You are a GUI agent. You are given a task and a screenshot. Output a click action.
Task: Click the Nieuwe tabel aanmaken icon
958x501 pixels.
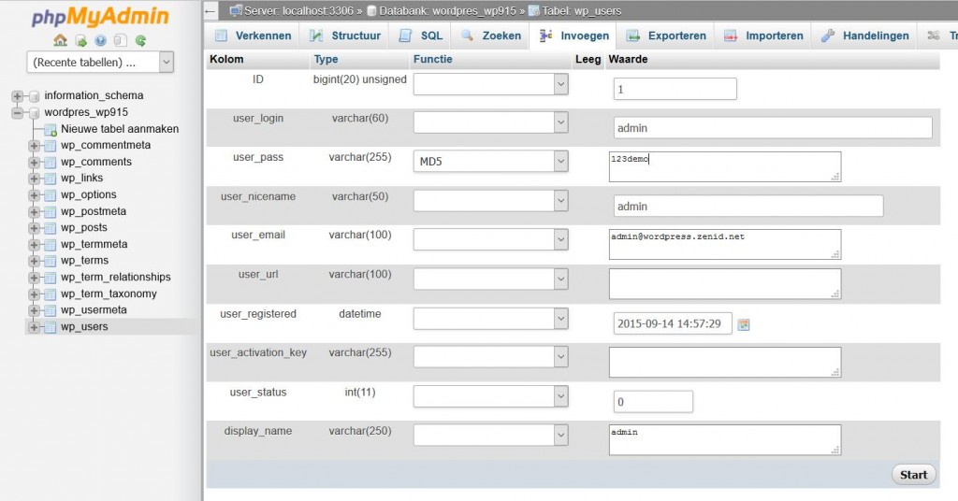(51, 129)
